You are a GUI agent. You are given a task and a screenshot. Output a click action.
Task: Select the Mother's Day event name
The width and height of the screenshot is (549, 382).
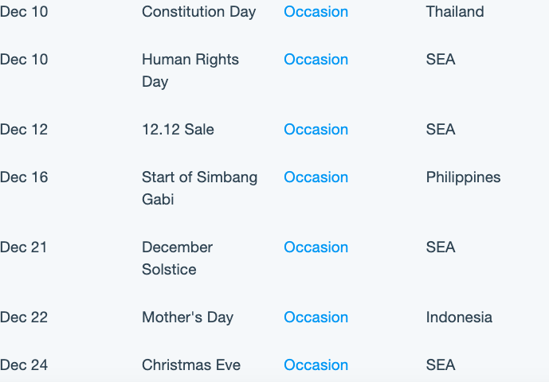tap(188, 318)
